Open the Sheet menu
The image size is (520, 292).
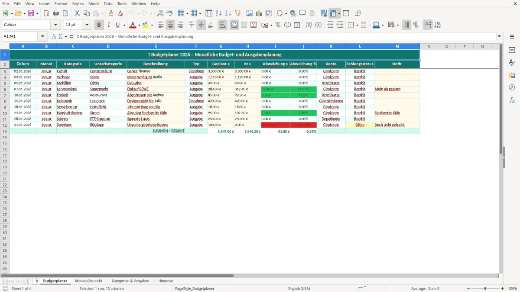[x=94, y=3]
